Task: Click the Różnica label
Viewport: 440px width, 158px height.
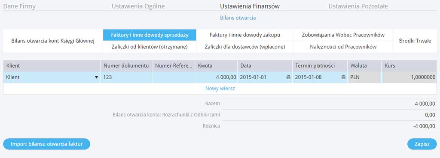Action: (x=211, y=126)
